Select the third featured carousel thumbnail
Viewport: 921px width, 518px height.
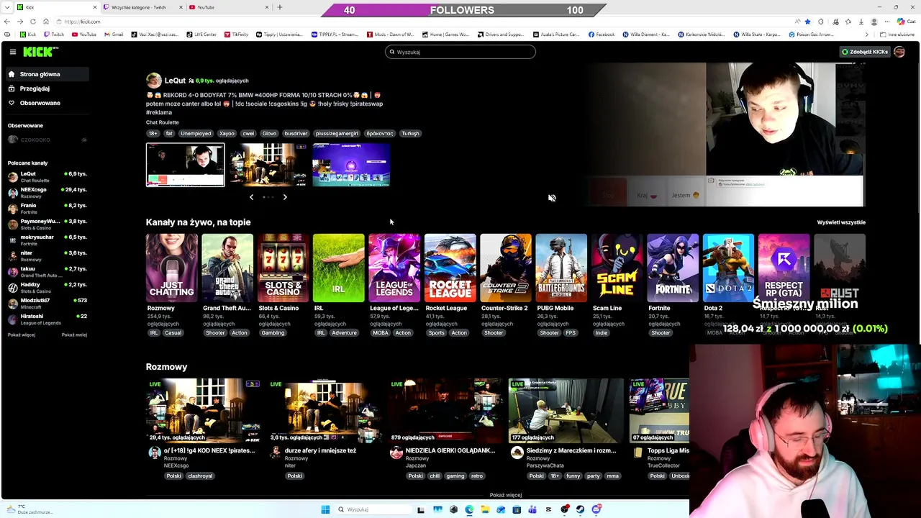point(351,165)
